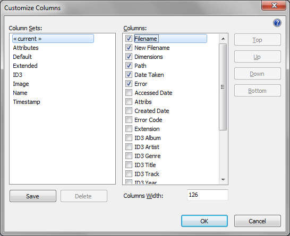Enable the ID3 Album column checkbox

tap(129, 138)
